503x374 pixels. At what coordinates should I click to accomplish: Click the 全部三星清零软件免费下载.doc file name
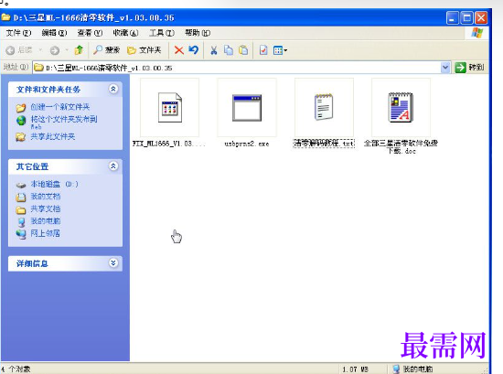401,147
